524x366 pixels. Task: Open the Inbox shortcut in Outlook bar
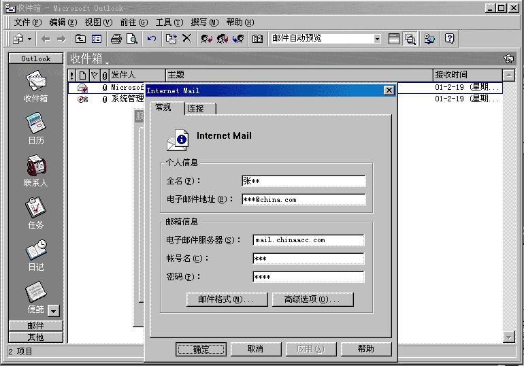36,86
